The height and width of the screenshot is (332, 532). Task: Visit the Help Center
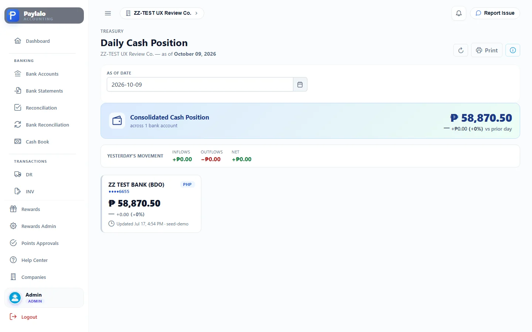[x=44, y=260]
